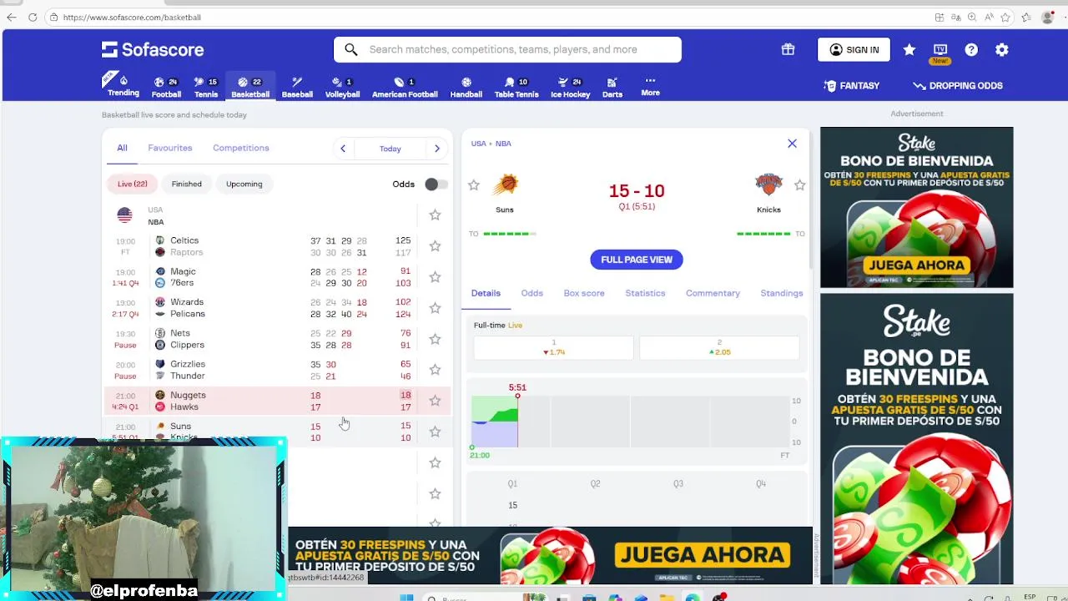Go to next day arrow
Viewport: 1068px width, 601px height.
(437, 149)
